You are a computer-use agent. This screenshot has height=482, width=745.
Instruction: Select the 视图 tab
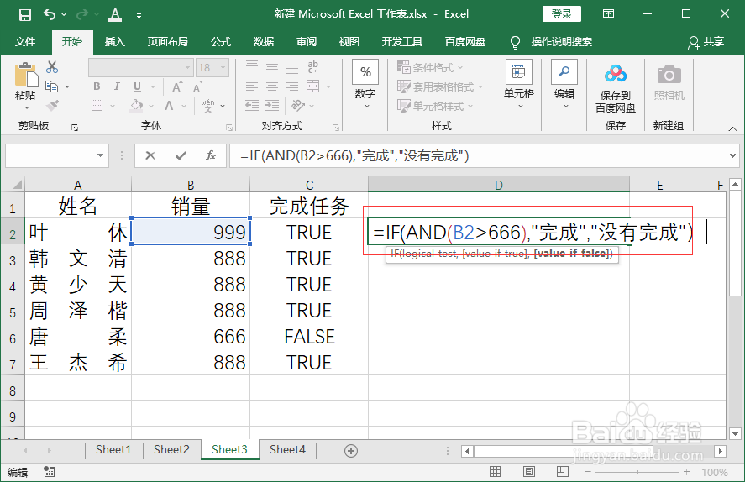(349, 42)
